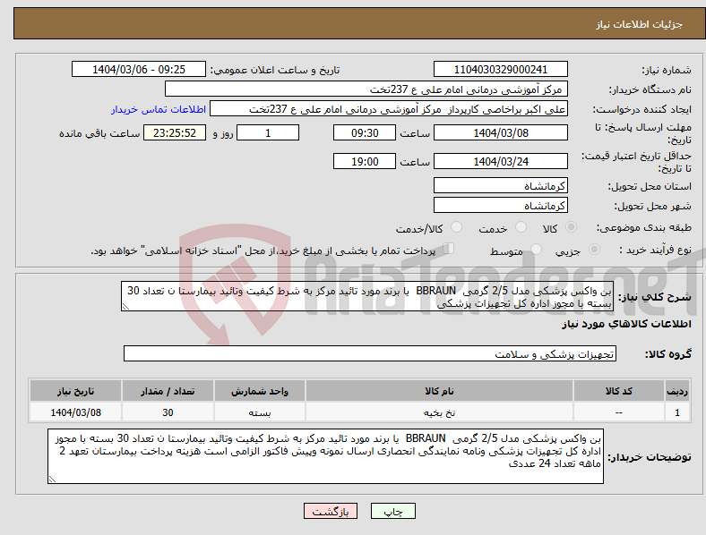Image resolution: width=706 pixels, height=535 pixels.
Task: Click the price validity date 1404/03/24 field
Action: [x=500, y=161]
